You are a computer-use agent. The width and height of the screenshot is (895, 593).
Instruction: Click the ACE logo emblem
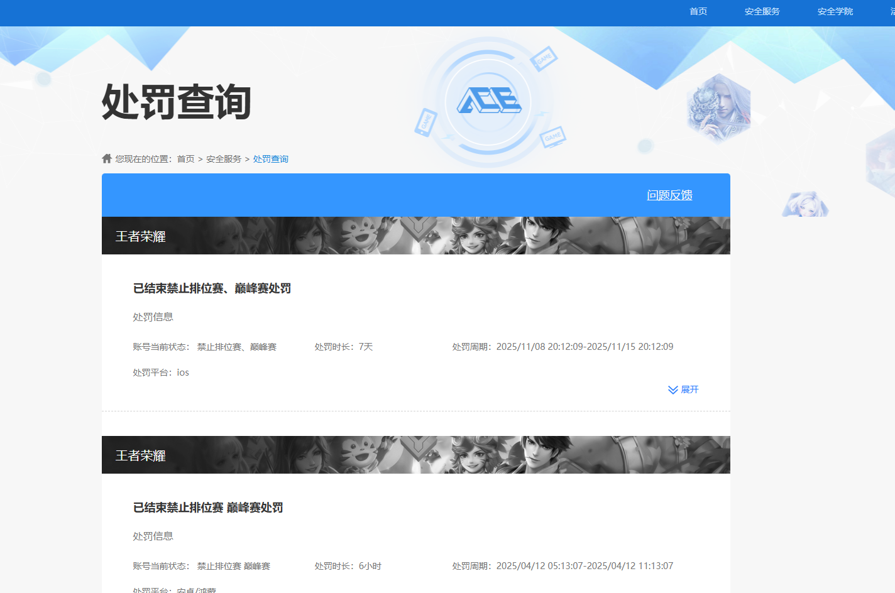488,101
